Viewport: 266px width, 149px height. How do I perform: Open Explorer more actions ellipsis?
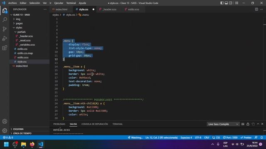pos(45,9)
